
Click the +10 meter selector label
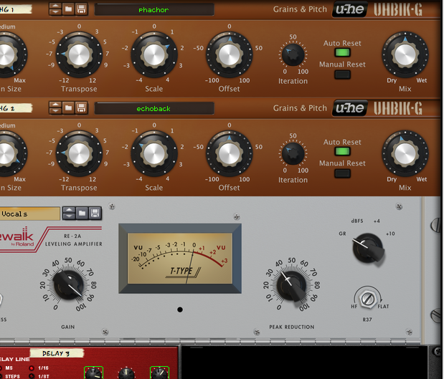pyautogui.click(x=390, y=234)
